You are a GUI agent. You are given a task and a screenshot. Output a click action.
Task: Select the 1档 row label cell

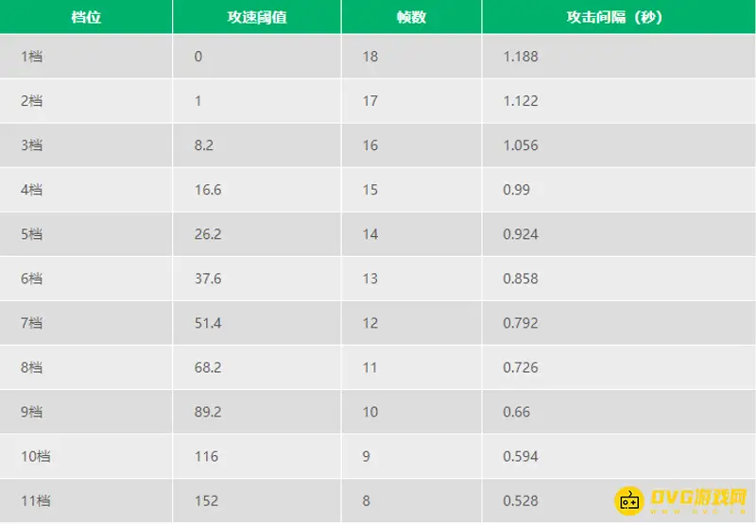pos(31,57)
